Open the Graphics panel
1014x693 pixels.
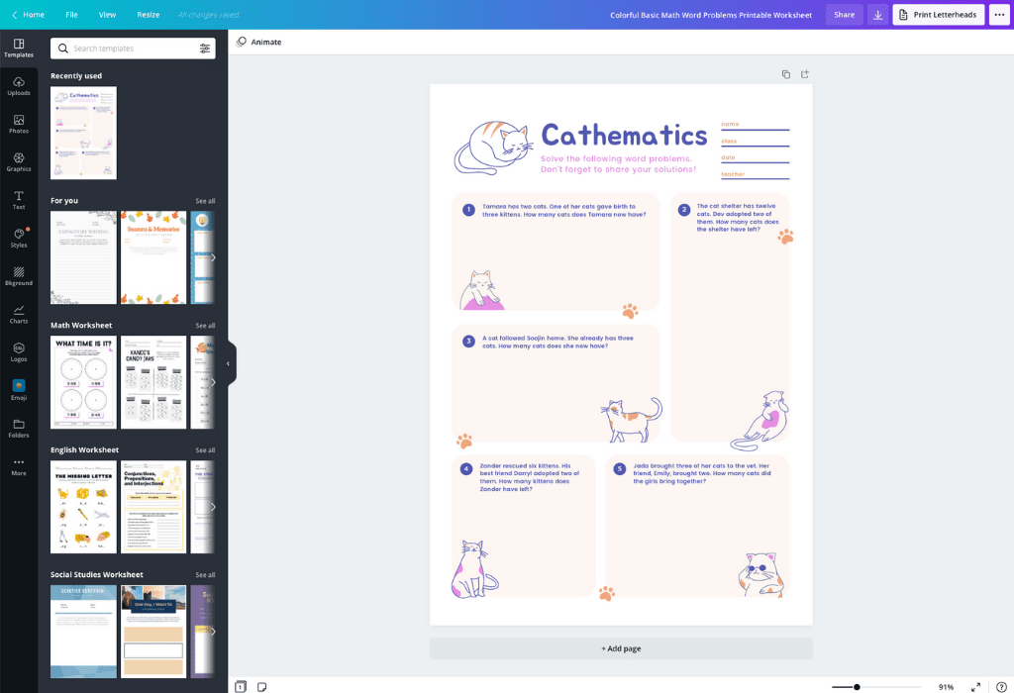[19, 160]
